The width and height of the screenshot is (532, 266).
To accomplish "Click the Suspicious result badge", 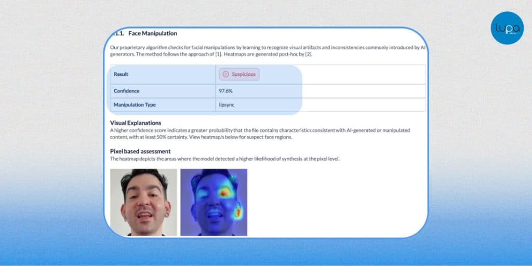I will (239, 74).
